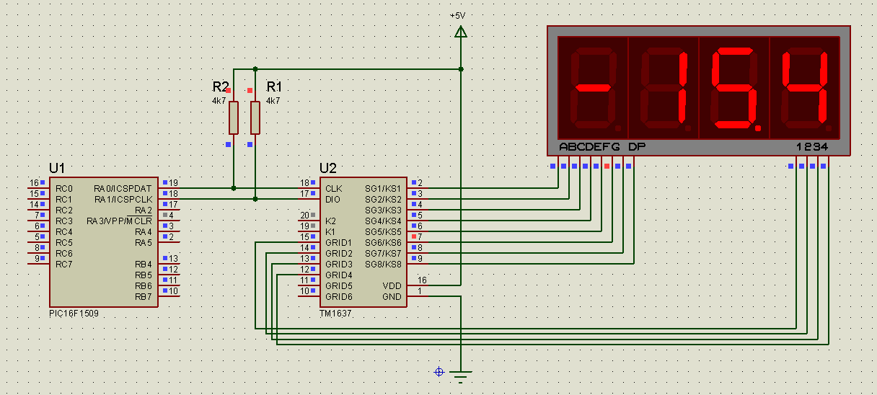Click the U1 reference label

pyautogui.click(x=57, y=168)
